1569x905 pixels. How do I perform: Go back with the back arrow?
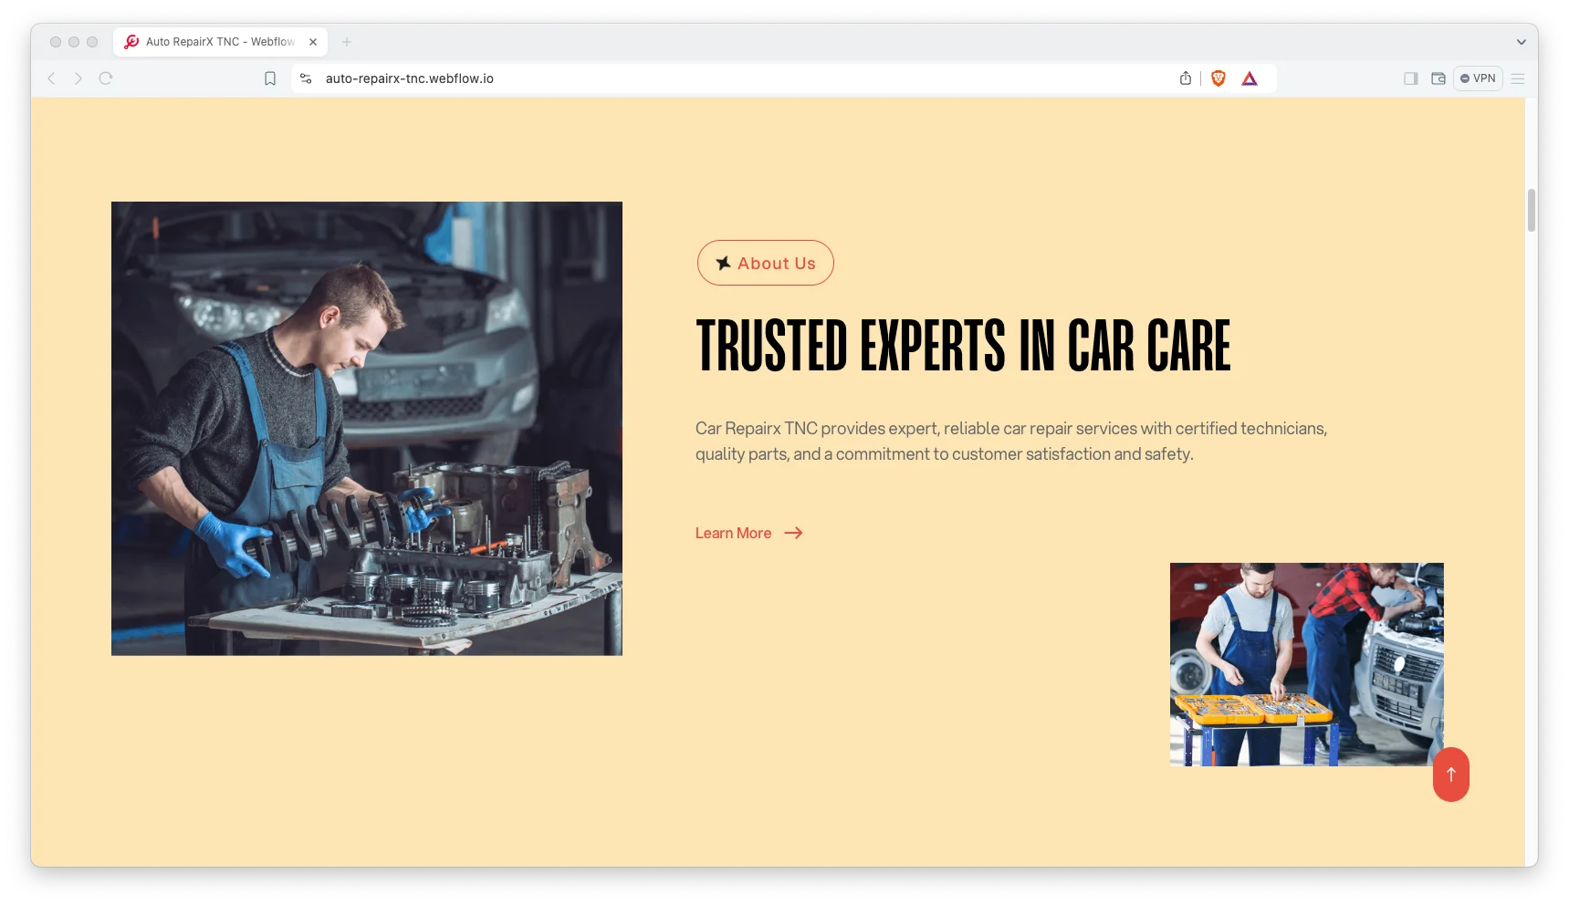(x=52, y=78)
